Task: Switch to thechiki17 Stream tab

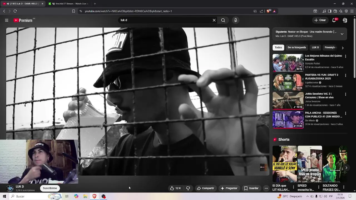Action: coord(69,4)
